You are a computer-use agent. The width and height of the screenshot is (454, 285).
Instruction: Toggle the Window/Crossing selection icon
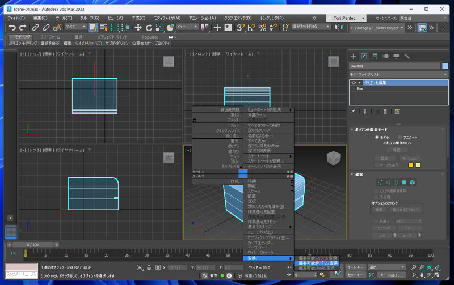pyautogui.click(x=125, y=28)
